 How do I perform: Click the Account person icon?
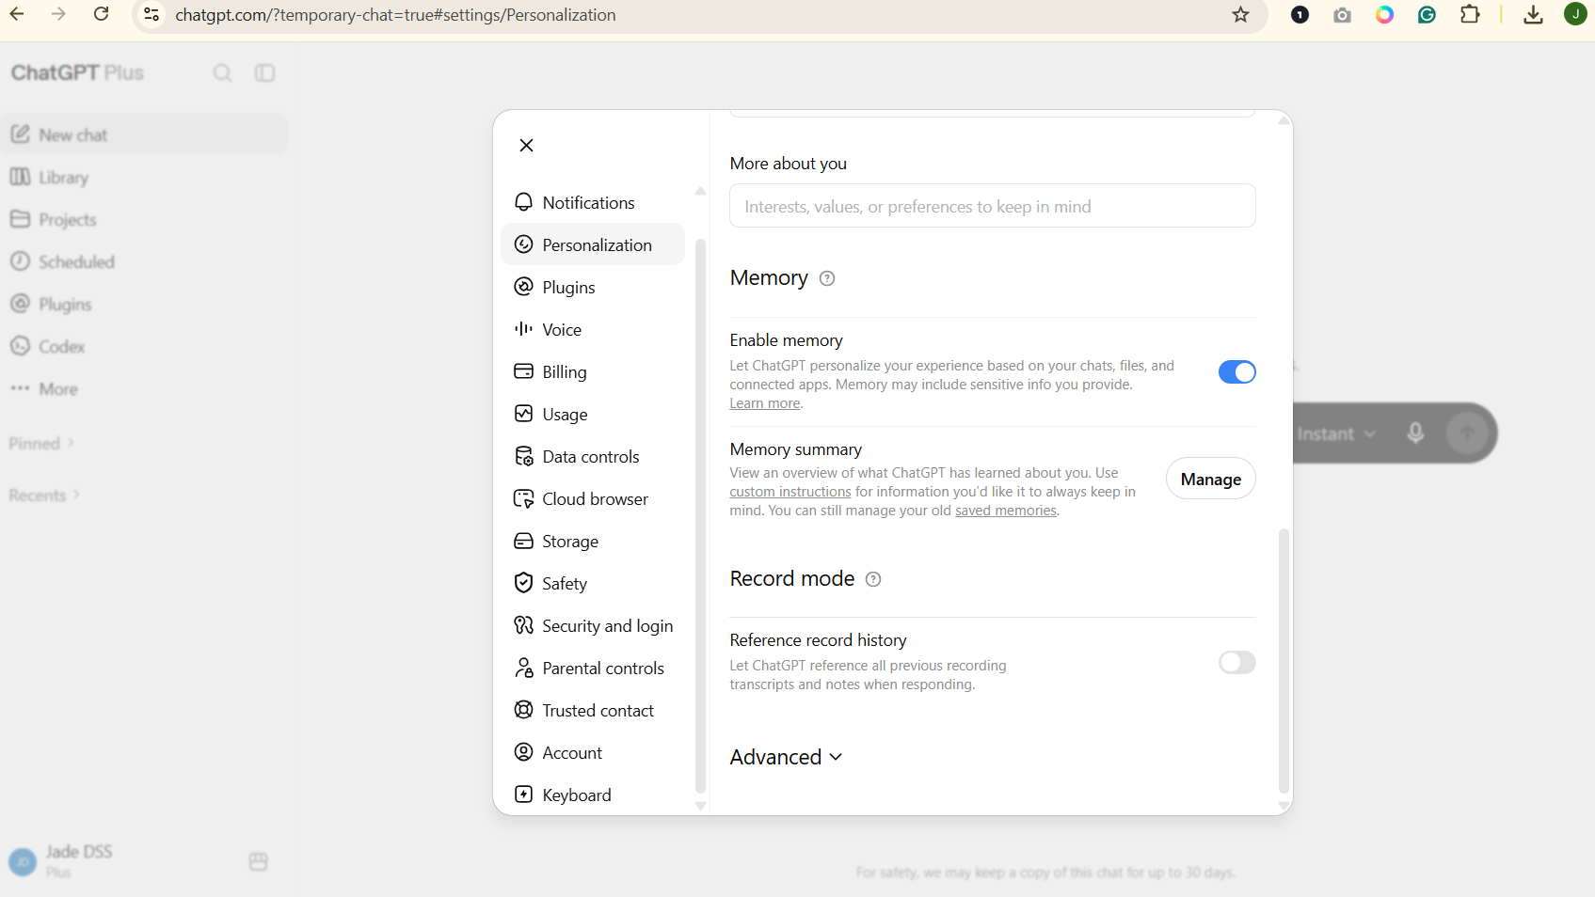tap(524, 752)
